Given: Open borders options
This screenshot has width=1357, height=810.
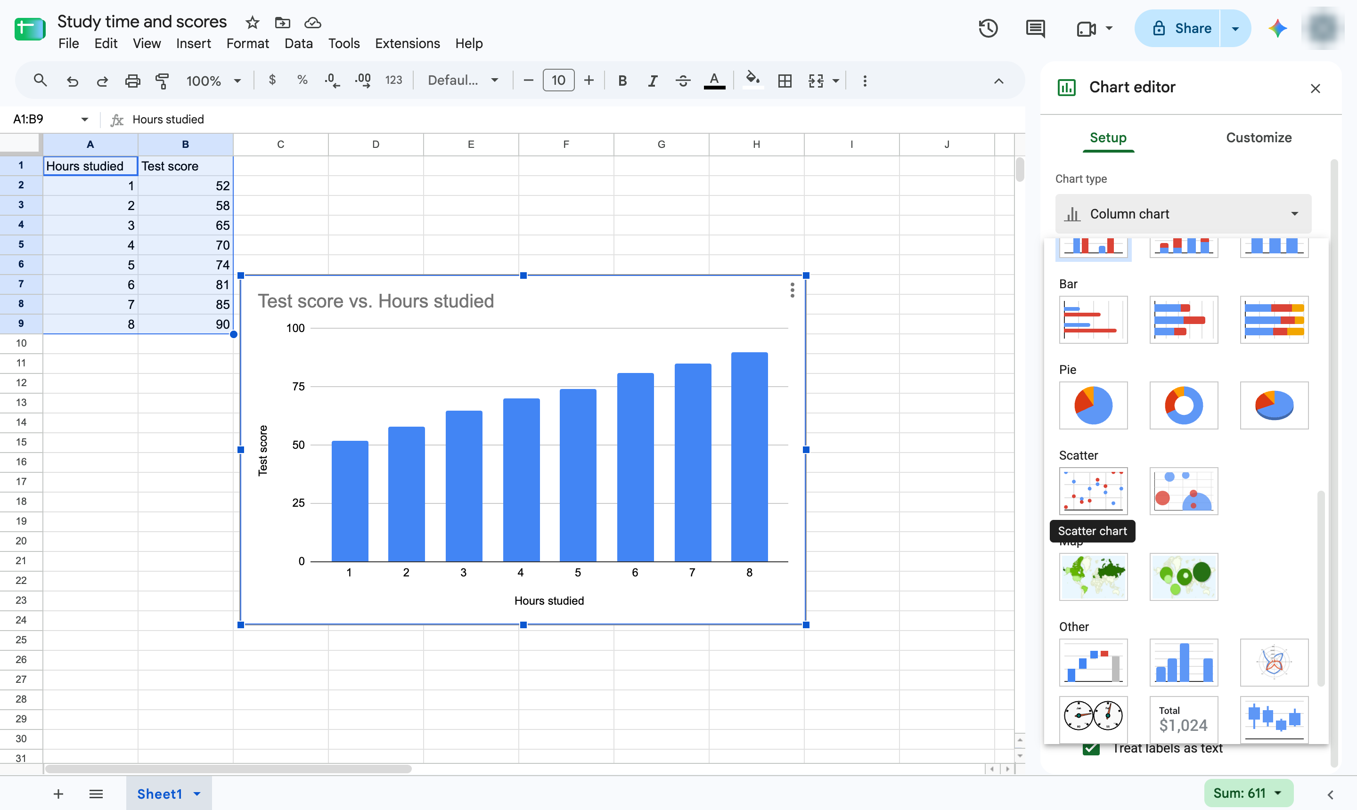Looking at the screenshot, I should point(785,81).
